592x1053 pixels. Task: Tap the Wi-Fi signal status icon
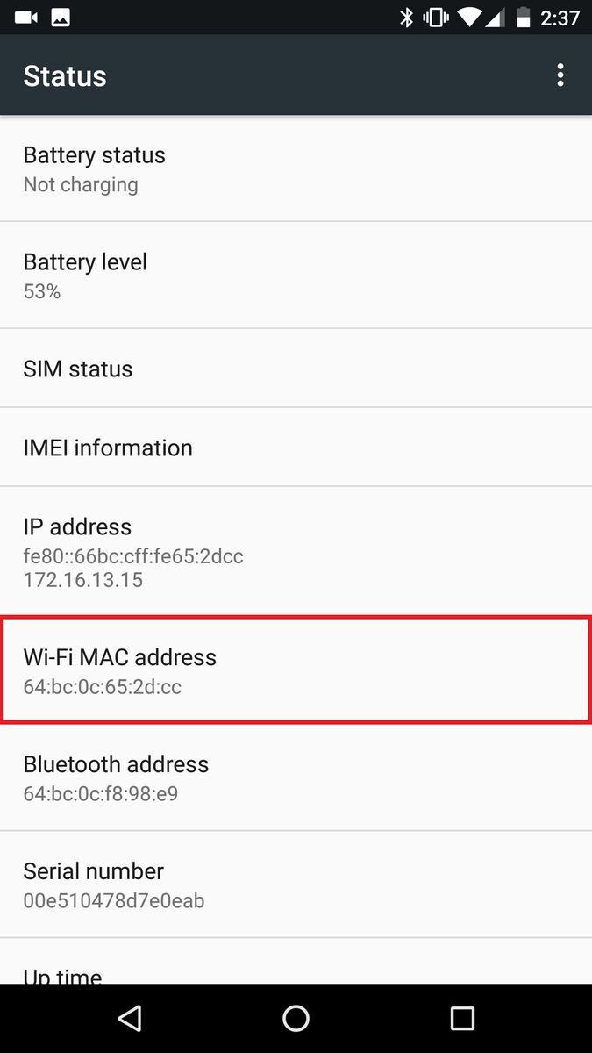click(470, 17)
